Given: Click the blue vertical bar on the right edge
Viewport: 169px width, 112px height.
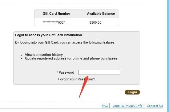Looking at the screenshot, I should [168, 56].
